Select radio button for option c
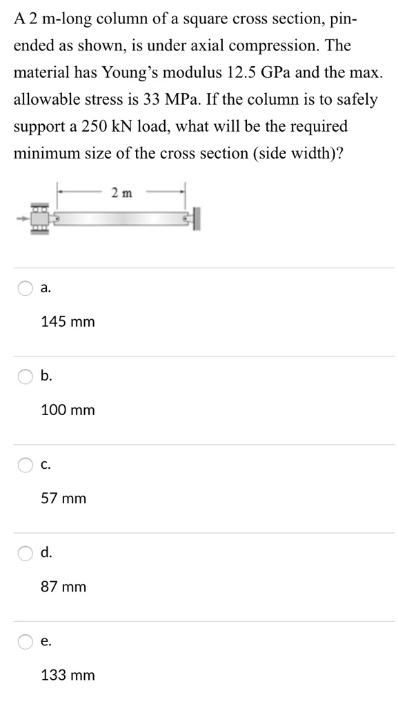Image resolution: width=398 pixels, height=706 pixels. click(26, 465)
